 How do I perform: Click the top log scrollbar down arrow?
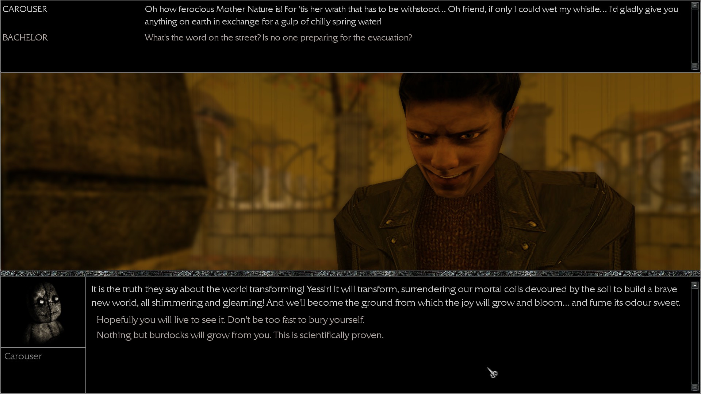(695, 66)
